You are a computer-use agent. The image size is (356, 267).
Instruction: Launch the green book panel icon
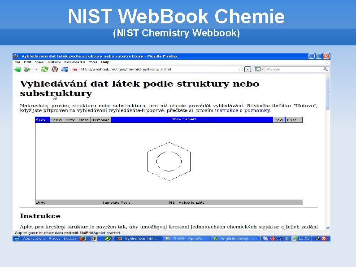[x=108, y=238]
